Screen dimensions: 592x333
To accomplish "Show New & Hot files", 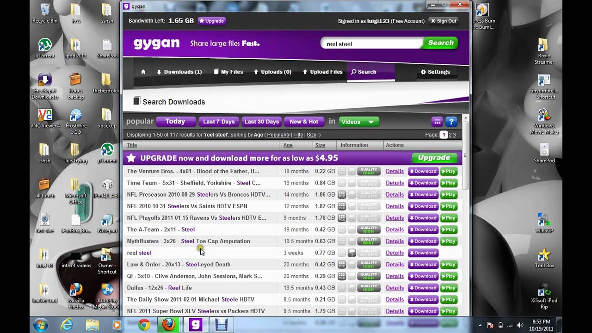I will point(304,122).
